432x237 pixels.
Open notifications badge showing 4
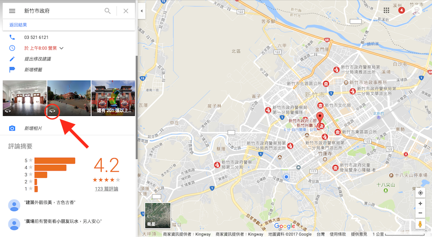click(401, 10)
